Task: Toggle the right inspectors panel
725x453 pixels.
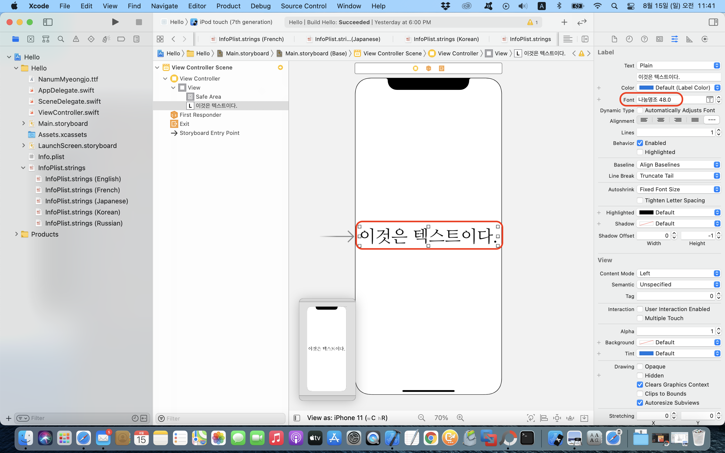Action: (x=713, y=22)
